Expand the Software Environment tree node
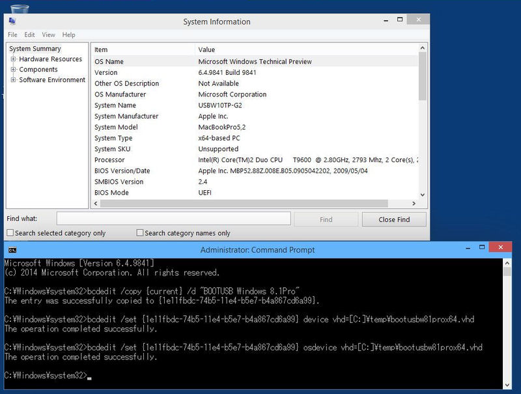The image size is (521, 394). [13, 79]
